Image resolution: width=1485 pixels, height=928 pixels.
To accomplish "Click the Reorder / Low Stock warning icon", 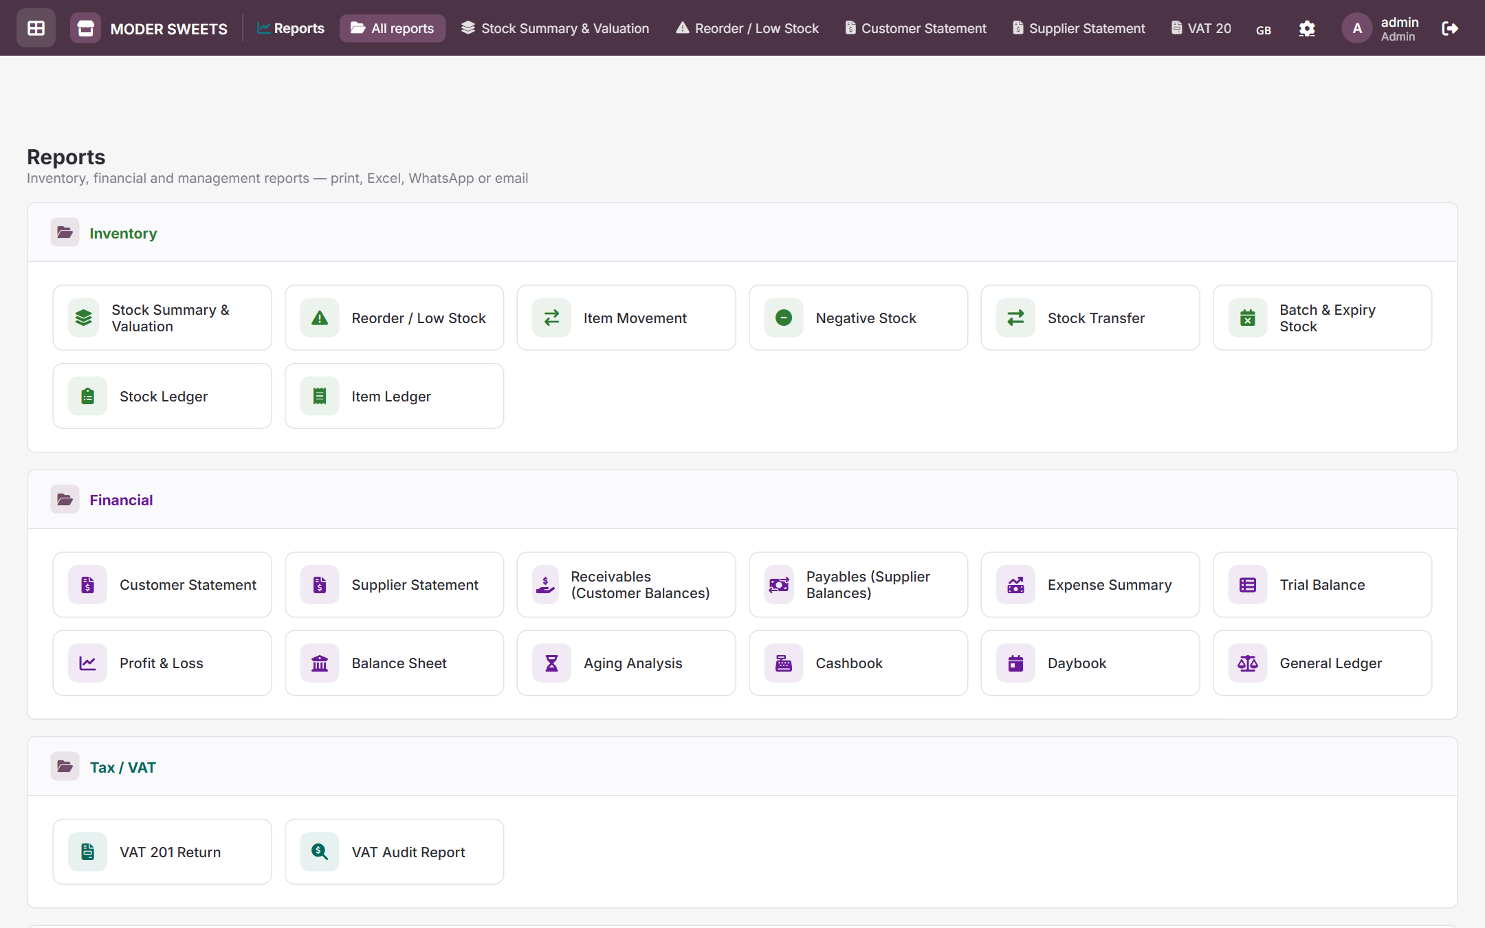I will pyautogui.click(x=320, y=318).
